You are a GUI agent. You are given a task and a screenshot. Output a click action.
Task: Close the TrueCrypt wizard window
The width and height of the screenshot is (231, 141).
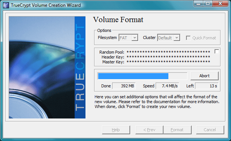coord(220,3)
